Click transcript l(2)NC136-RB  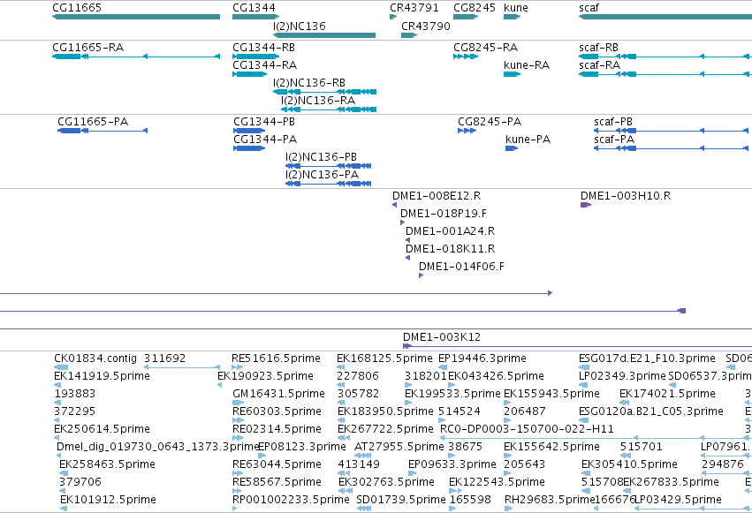324,92
